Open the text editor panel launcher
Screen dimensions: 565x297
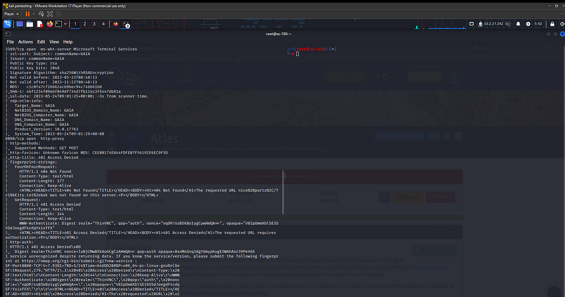tap(40, 24)
